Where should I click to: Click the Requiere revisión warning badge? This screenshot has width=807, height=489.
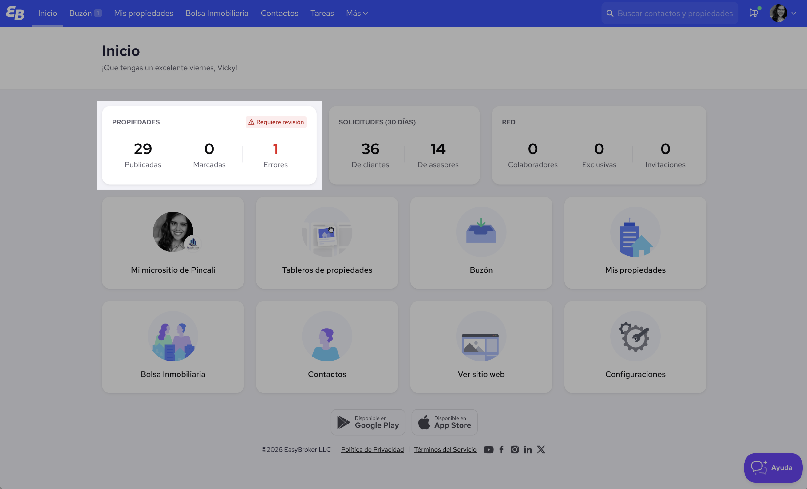(x=276, y=122)
